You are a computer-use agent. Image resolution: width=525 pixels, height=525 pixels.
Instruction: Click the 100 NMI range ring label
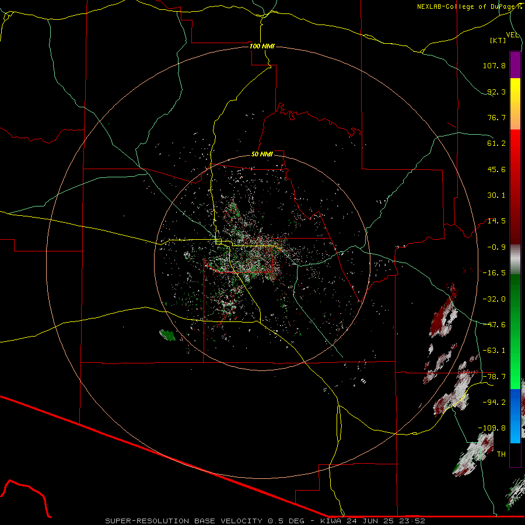[x=262, y=46]
